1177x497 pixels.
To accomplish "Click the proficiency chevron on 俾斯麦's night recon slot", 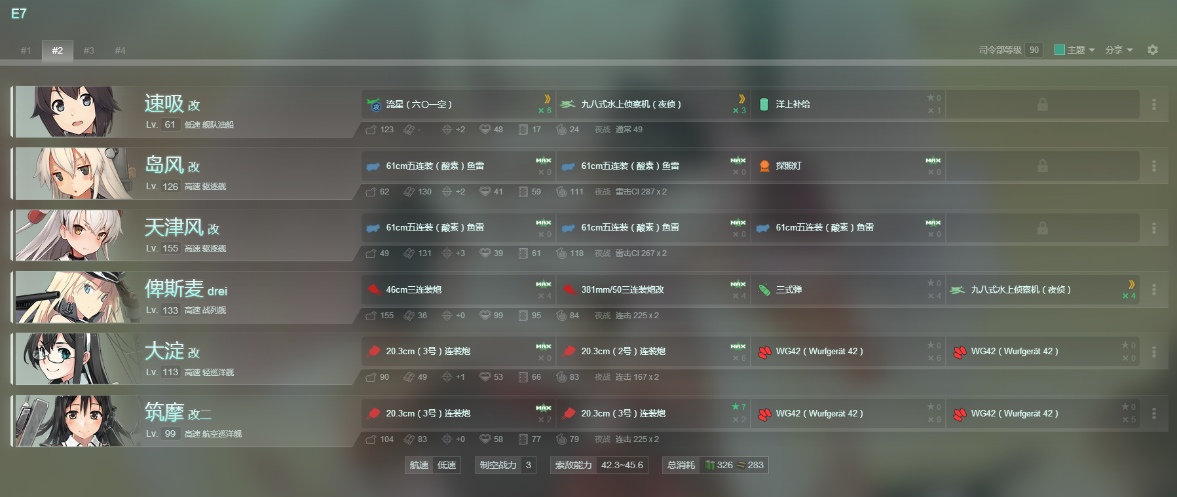I will point(1131,284).
